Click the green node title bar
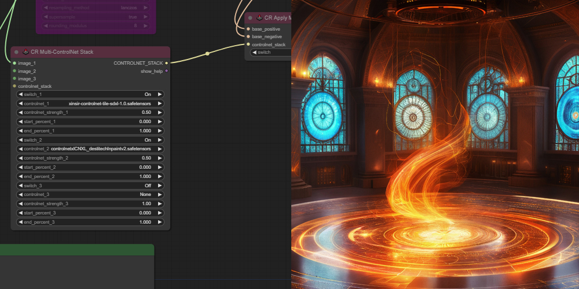This screenshot has height=289, width=579. 77,250
